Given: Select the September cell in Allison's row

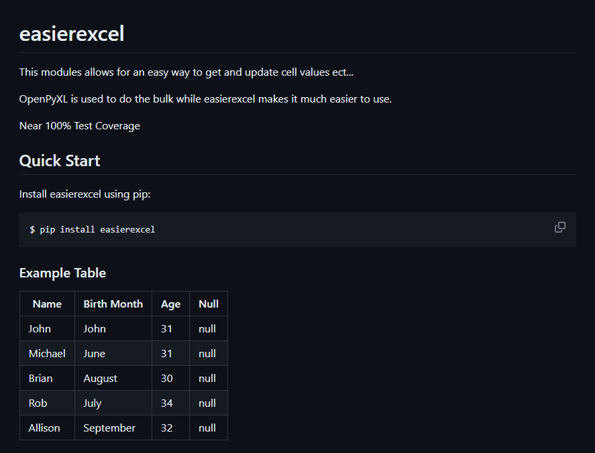Looking at the screenshot, I should pyautogui.click(x=113, y=428).
